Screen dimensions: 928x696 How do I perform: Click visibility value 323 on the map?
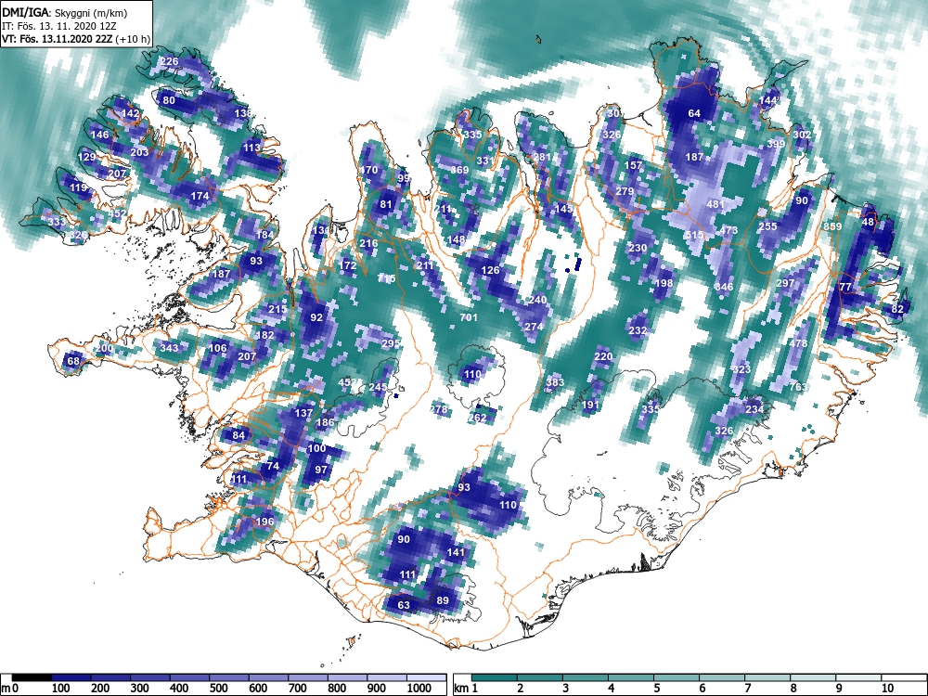point(741,368)
